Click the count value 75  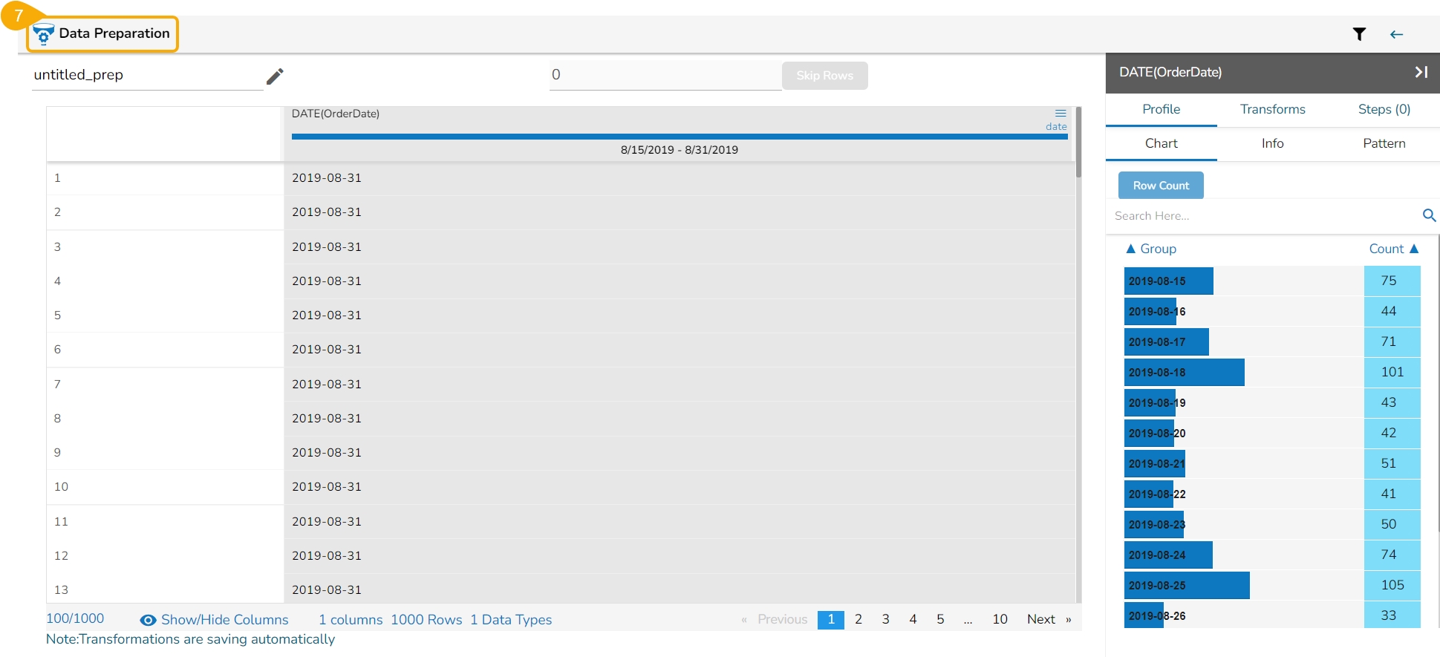coord(1389,281)
